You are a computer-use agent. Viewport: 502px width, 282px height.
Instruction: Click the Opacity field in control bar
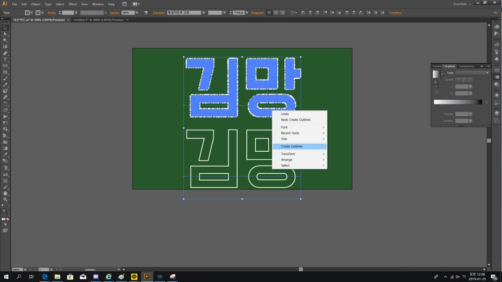point(128,12)
